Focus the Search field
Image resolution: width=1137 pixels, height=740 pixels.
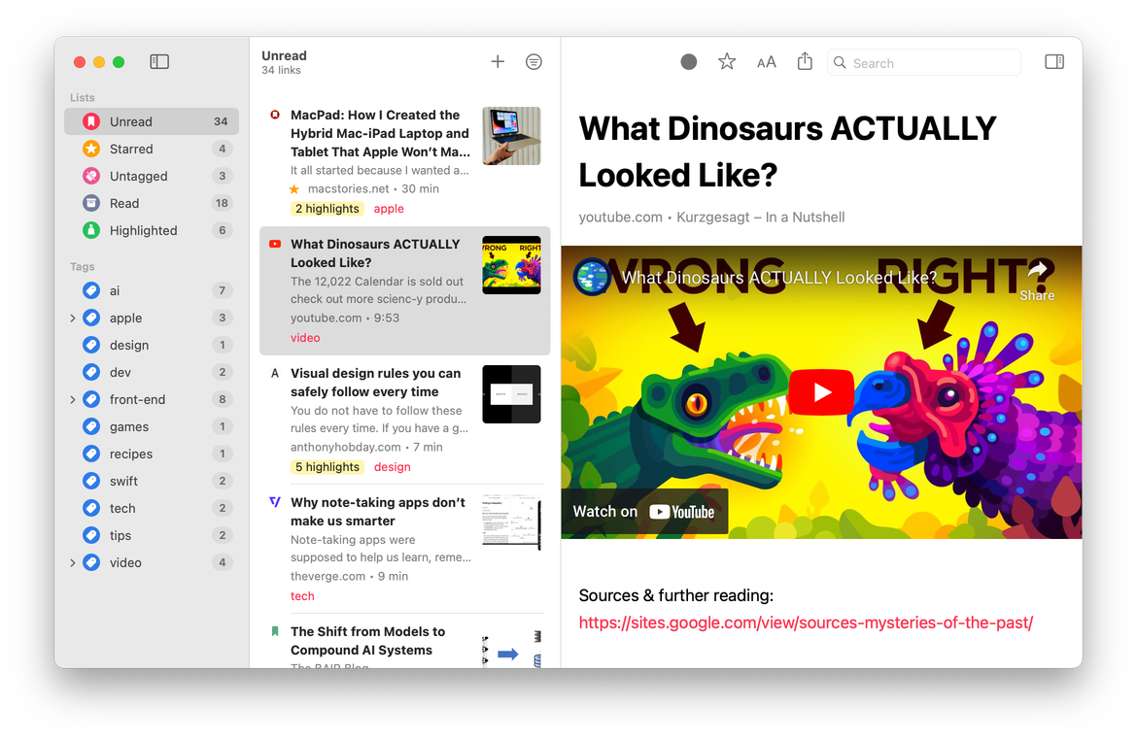(924, 63)
